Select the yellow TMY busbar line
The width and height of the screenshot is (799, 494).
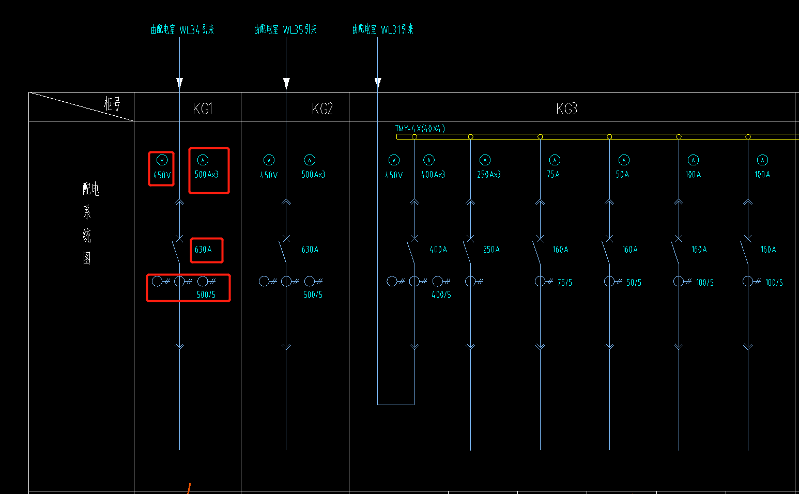click(x=597, y=137)
